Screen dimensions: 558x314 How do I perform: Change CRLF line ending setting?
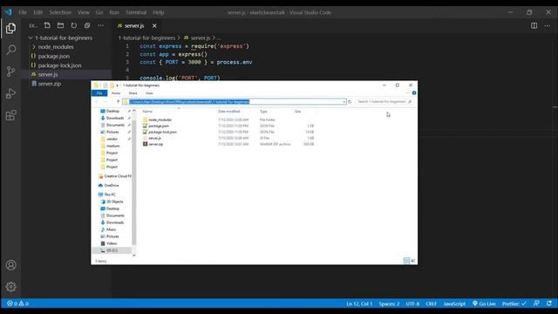(x=431, y=304)
